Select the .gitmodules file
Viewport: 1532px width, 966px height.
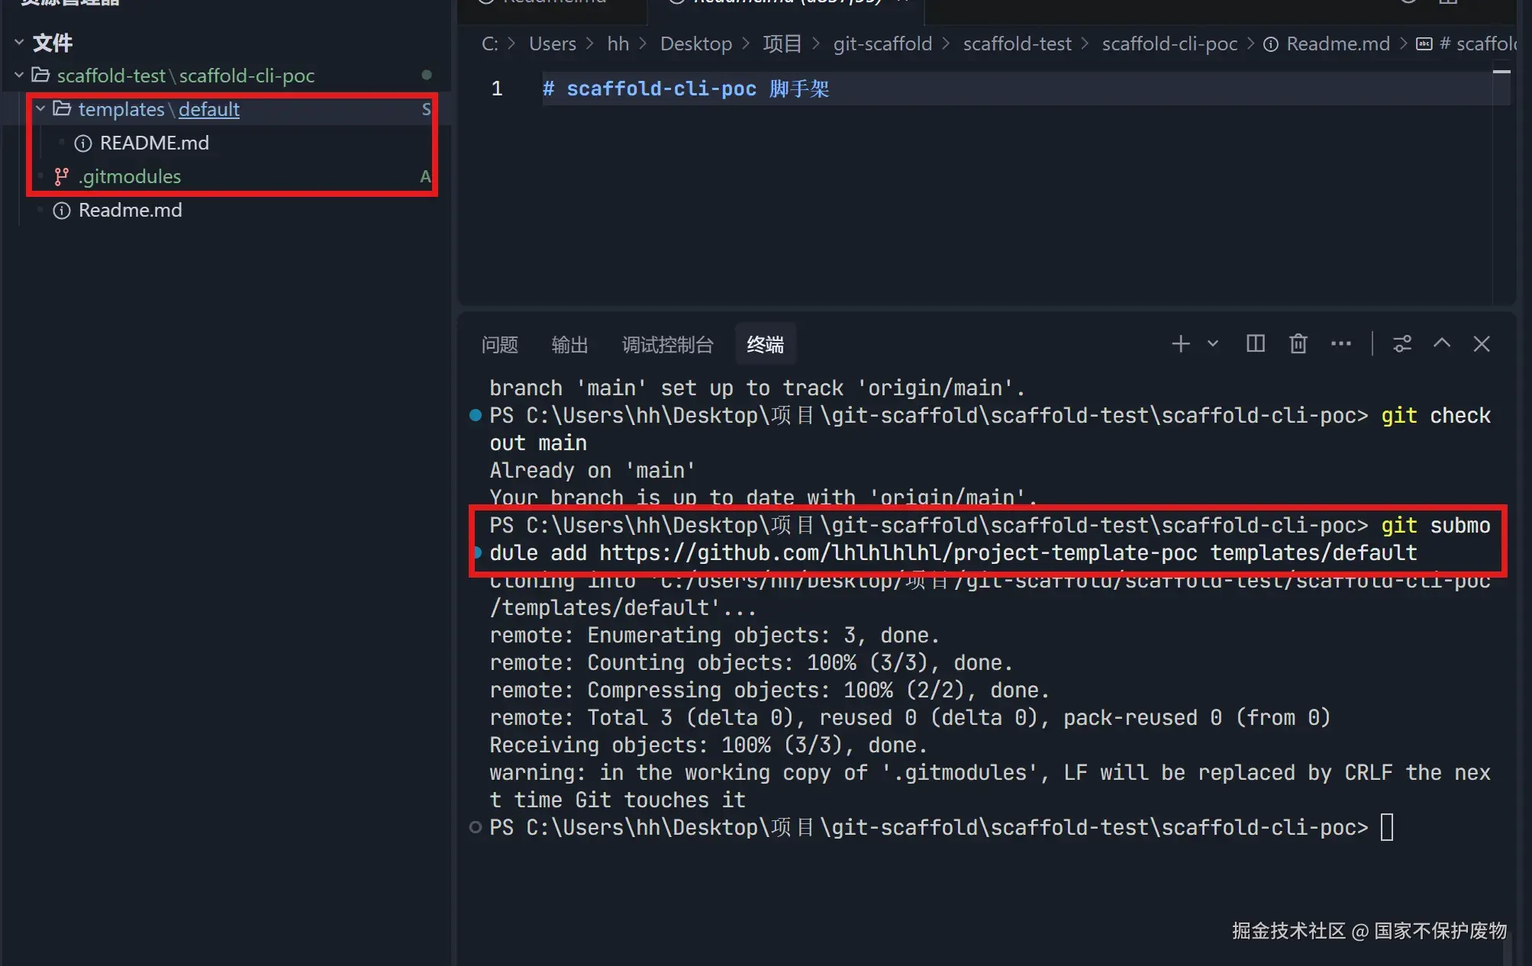point(130,177)
